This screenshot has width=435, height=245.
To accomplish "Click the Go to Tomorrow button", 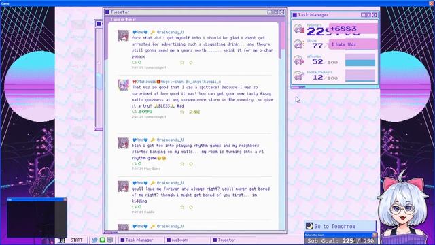I will pos(341,226).
